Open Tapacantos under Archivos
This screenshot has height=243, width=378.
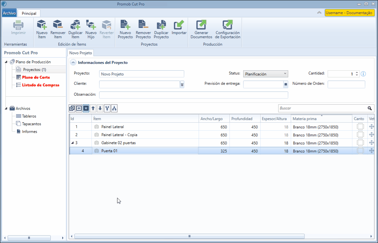(31, 124)
